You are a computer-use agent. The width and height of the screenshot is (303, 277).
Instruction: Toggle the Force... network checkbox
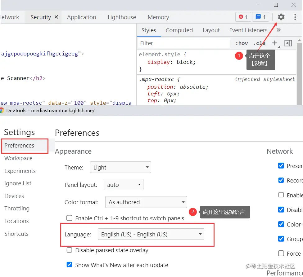click(281, 253)
